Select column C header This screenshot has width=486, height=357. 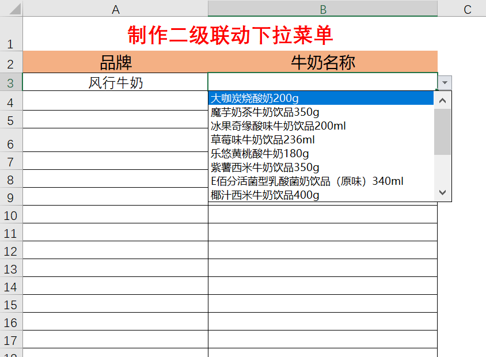coord(462,9)
